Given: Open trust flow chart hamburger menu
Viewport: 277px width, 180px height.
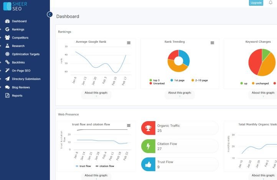Looking at the screenshot, I should [x=129, y=125].
